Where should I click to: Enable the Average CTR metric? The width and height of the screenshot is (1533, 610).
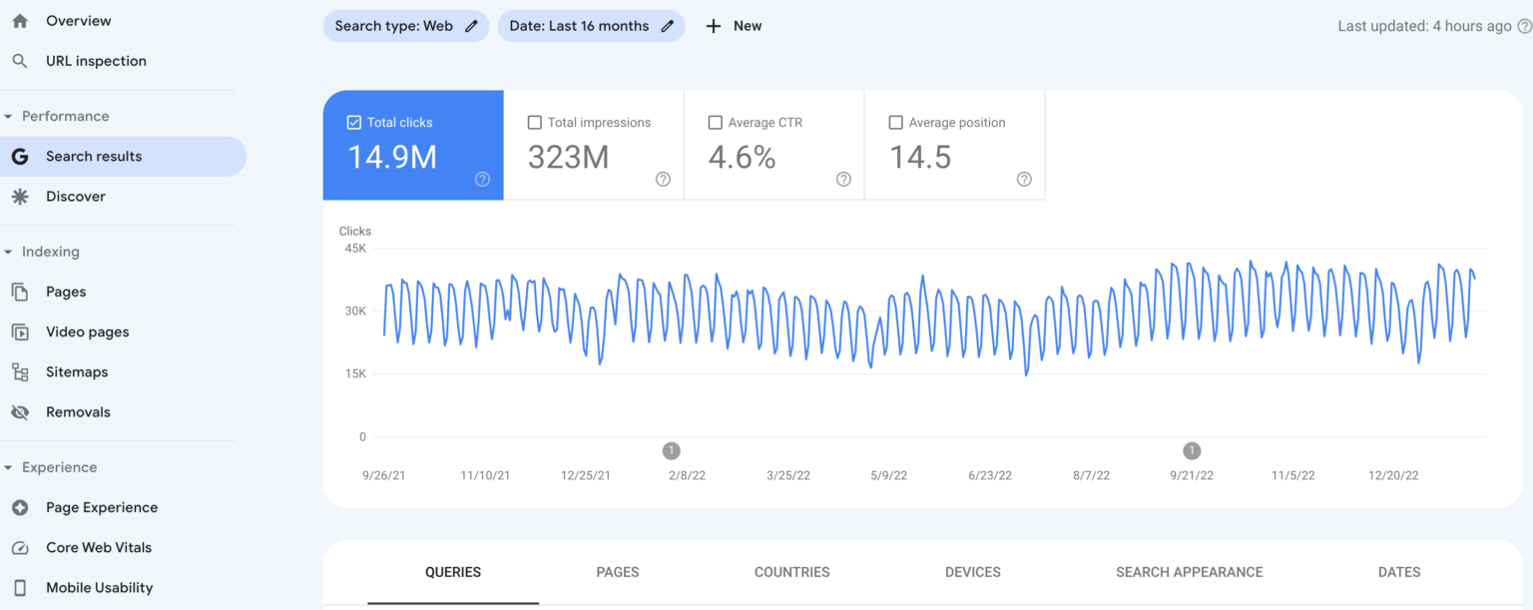[716, 122]
